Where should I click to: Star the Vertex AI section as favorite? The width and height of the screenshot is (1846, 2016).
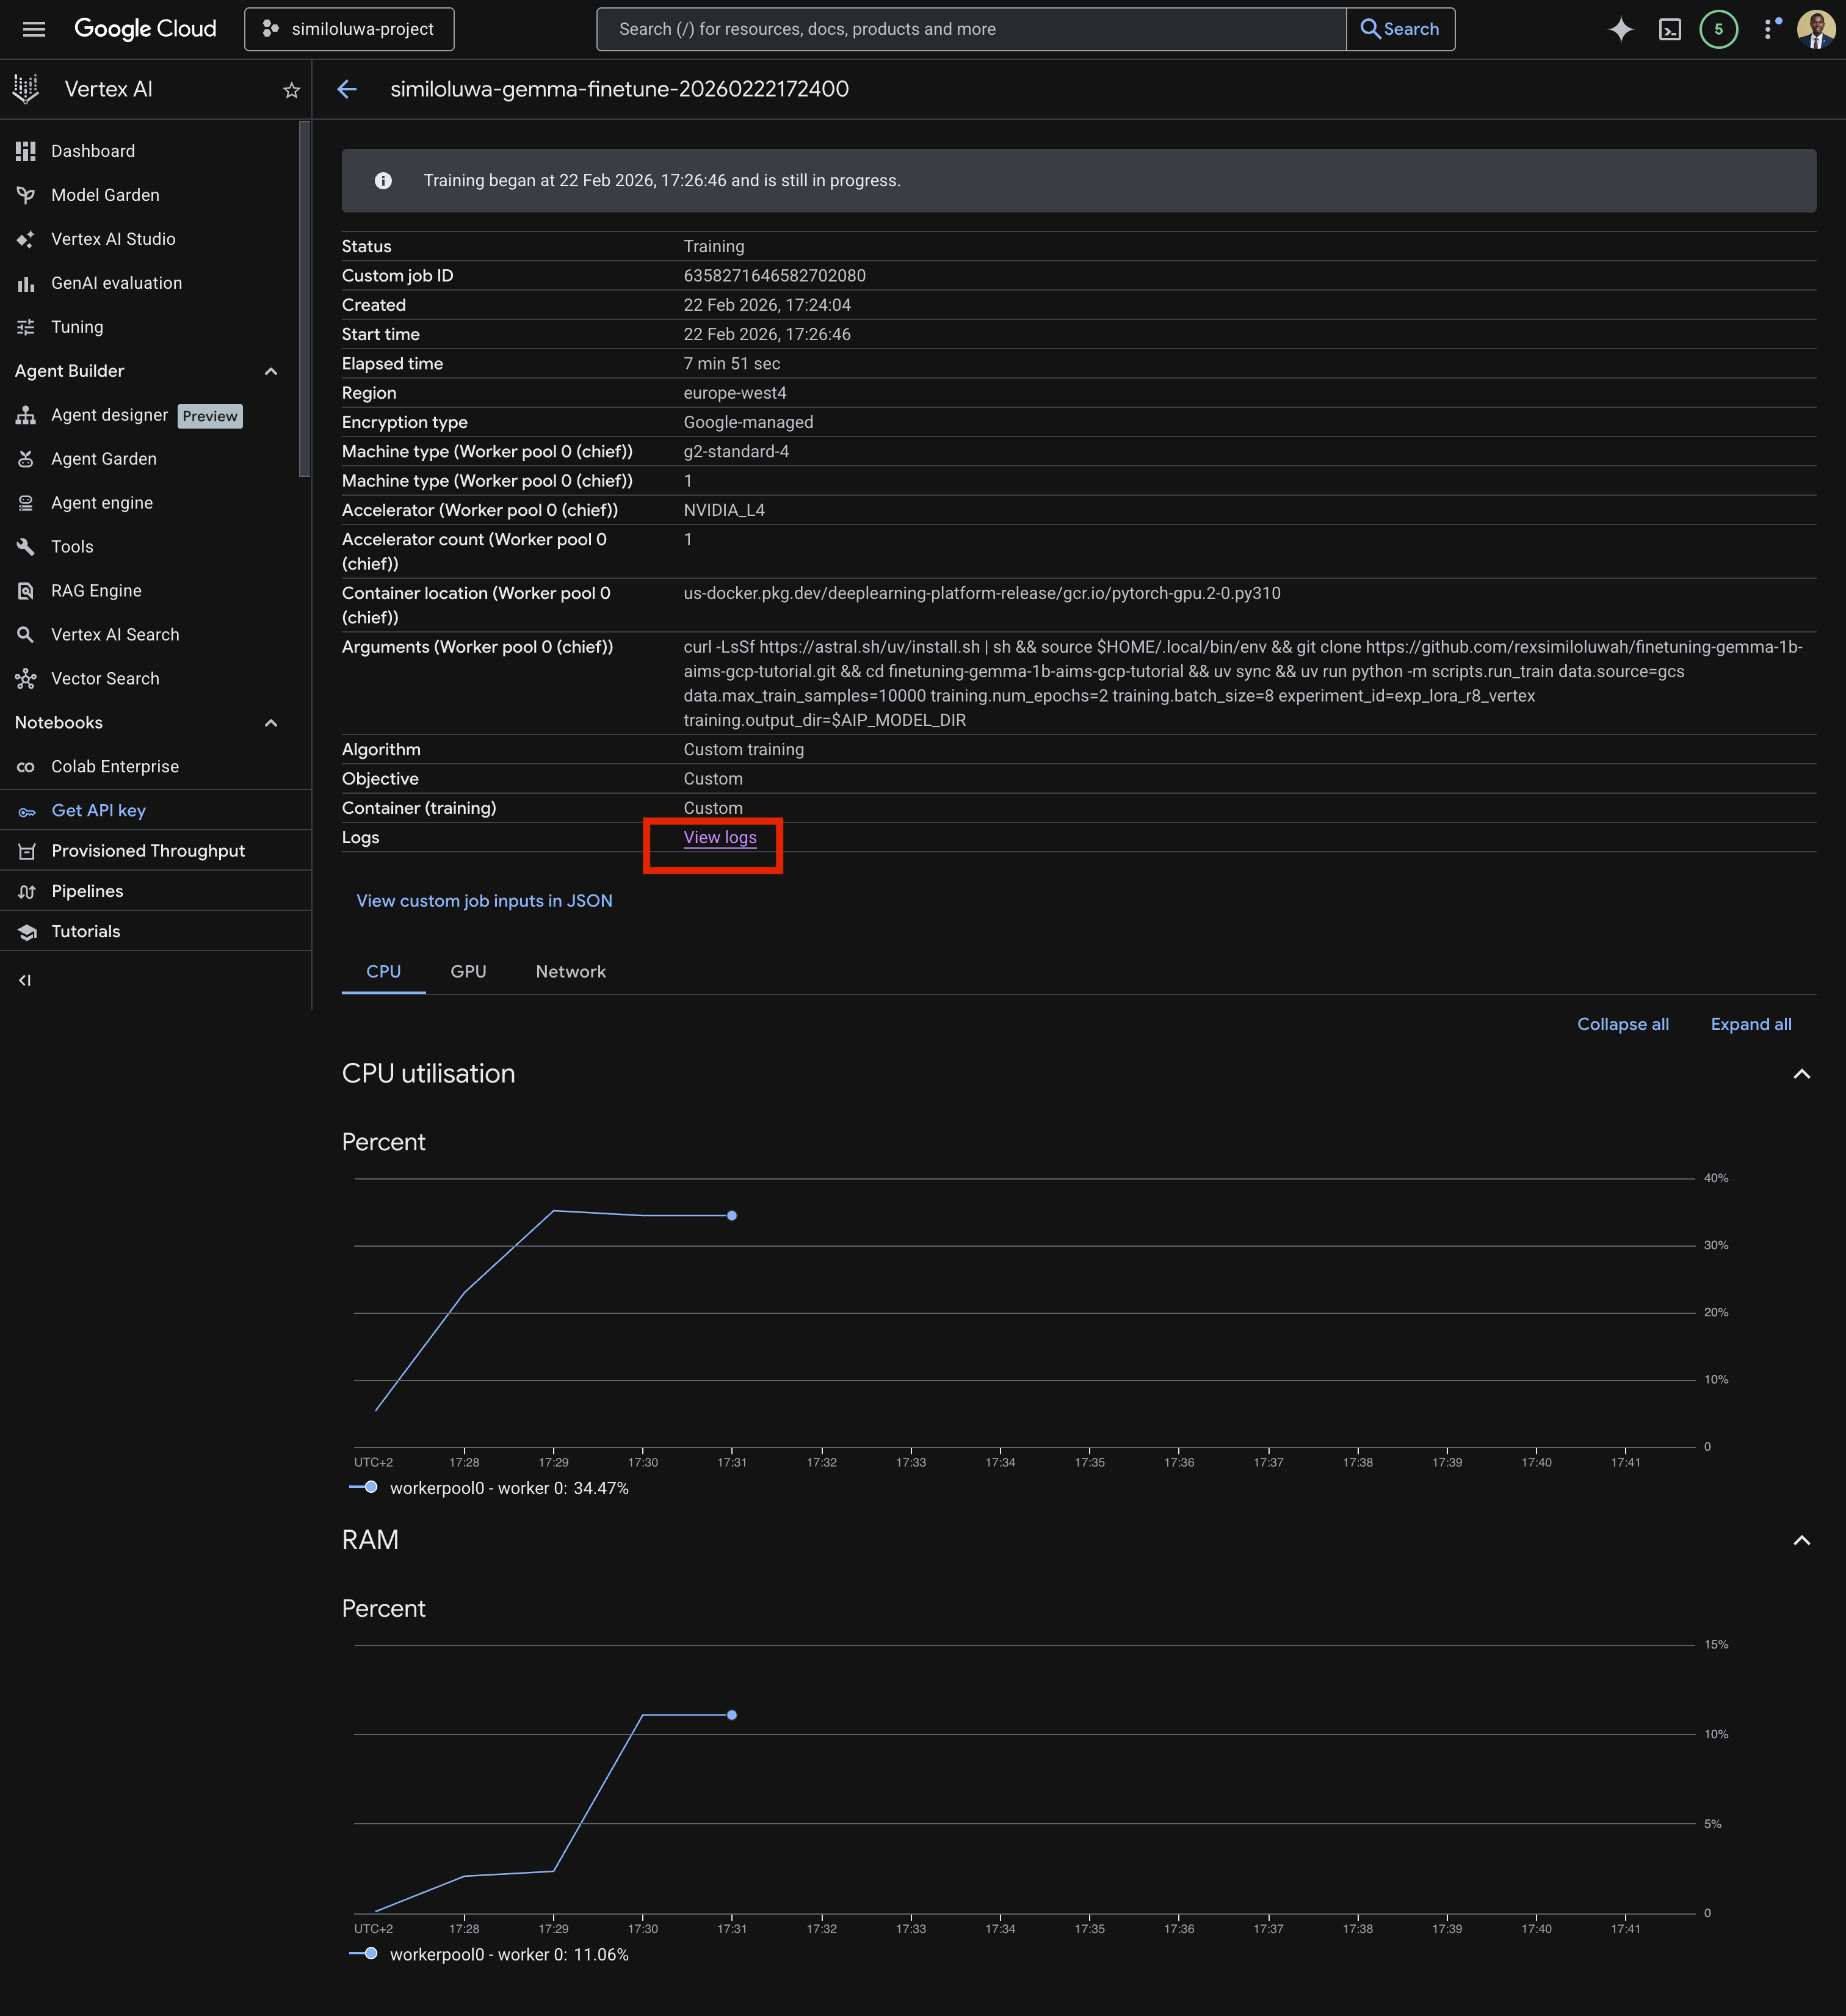coord(290,89)
